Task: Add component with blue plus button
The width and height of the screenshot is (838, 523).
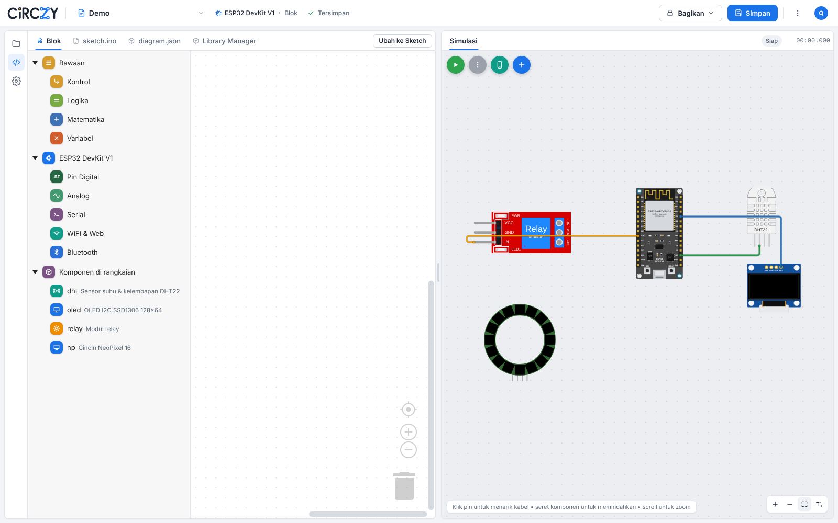Action: coord(522,65)
